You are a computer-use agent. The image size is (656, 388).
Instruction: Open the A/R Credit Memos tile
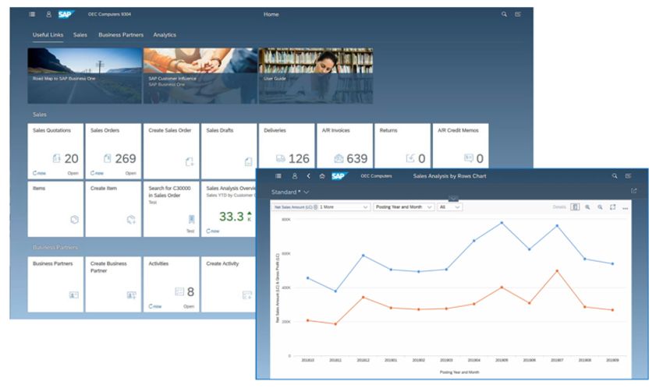[x=460, y=146]
